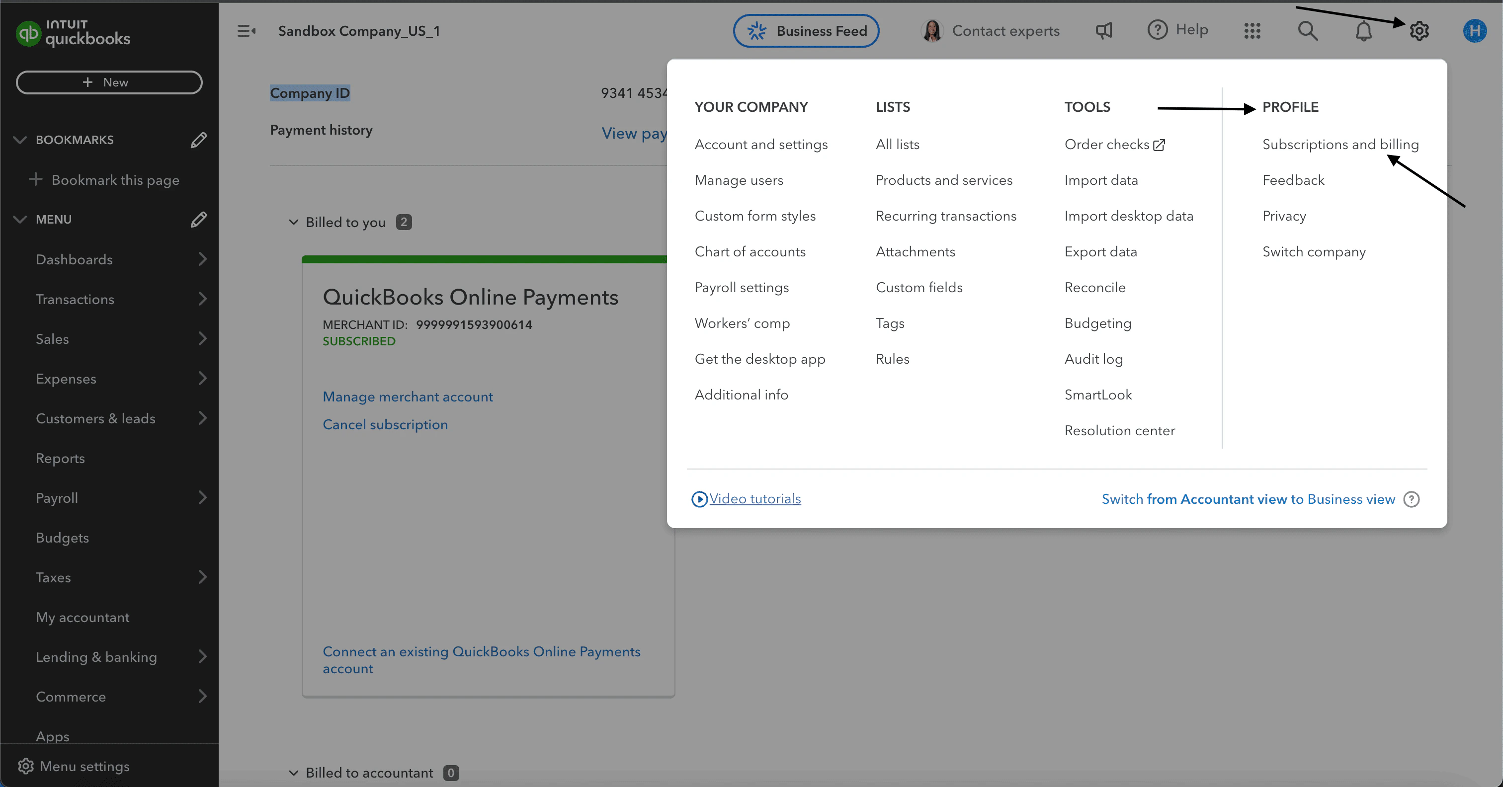Click the settings gear icon
The width and height of the screenshot is (1503, 787).
click(x=1419, y=31)
